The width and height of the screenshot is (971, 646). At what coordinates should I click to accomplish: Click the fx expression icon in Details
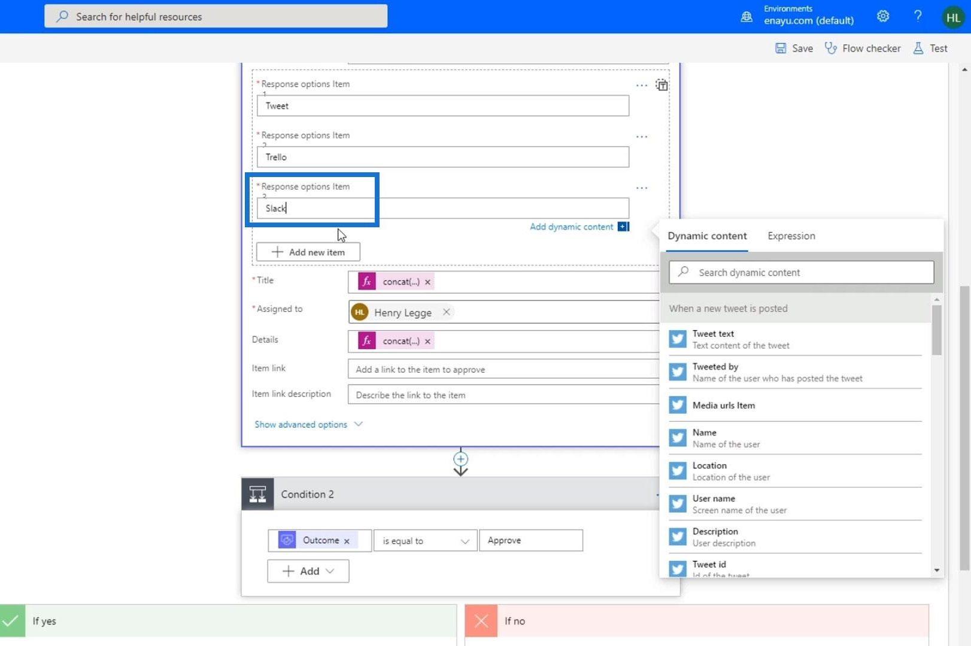coord(367,341)
